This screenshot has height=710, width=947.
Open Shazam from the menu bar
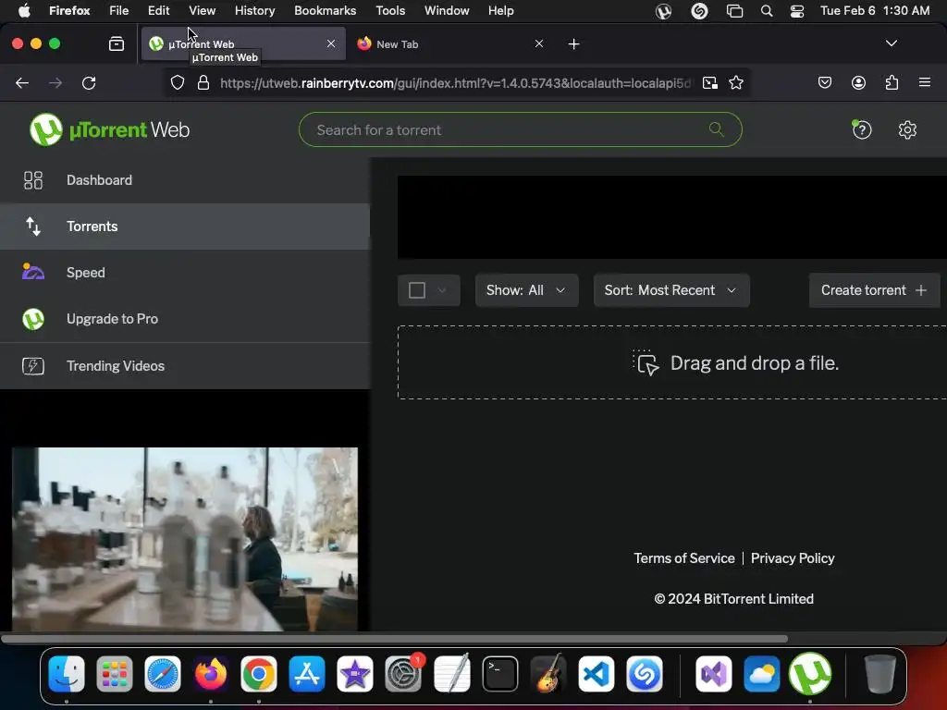(x=699, y=11)
